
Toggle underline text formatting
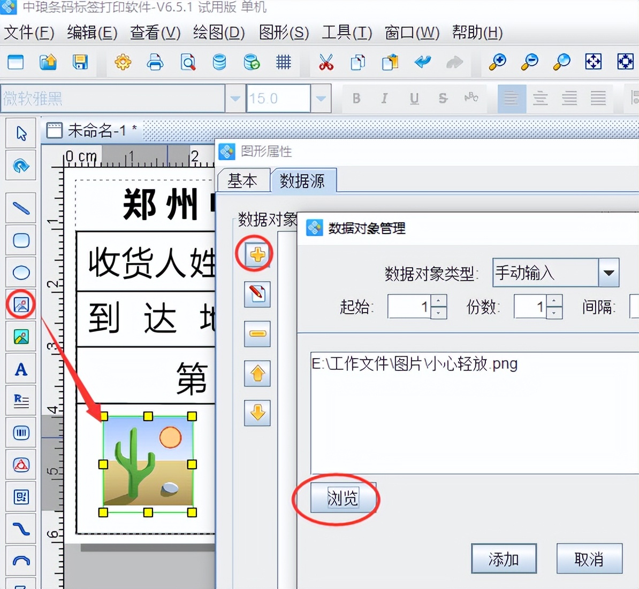pos(413,98)
